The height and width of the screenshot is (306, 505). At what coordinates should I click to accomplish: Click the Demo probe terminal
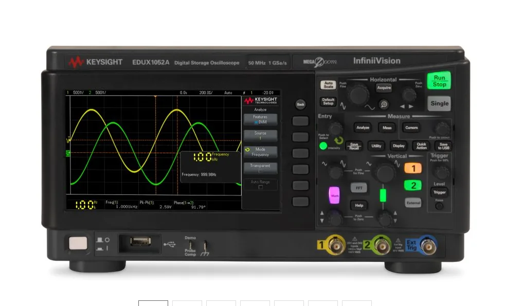point(190,245)
